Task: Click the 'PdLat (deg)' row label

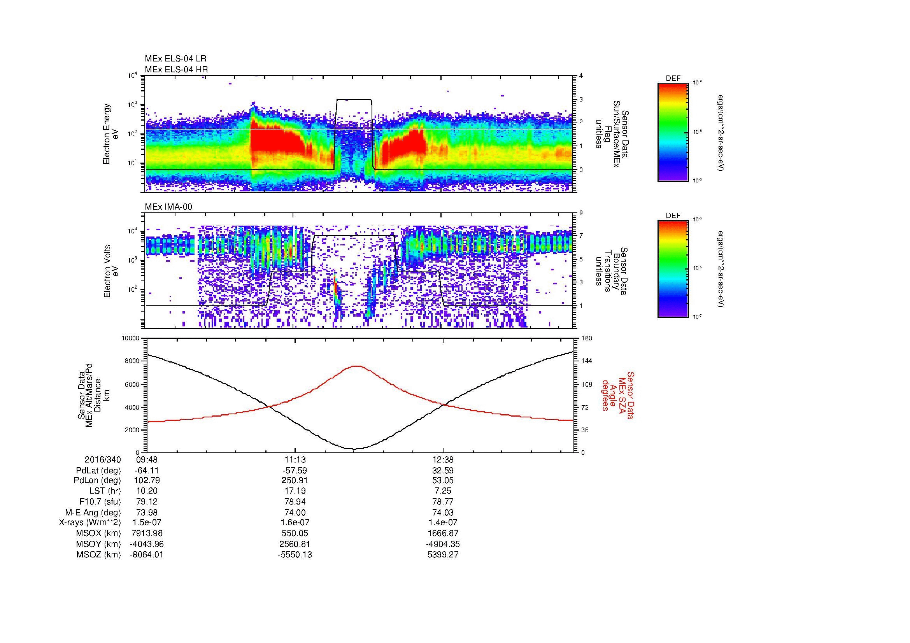Action: (98, 471)
